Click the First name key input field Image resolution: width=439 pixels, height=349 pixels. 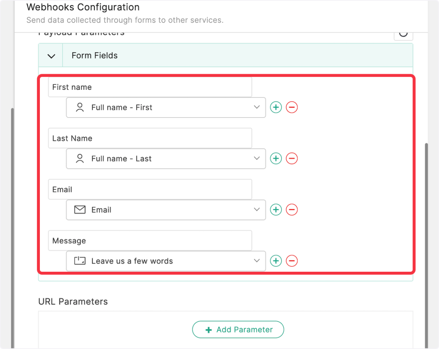(150, 87)
